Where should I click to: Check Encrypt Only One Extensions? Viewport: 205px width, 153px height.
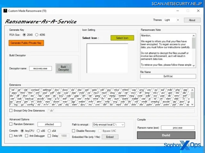(11, 111)
